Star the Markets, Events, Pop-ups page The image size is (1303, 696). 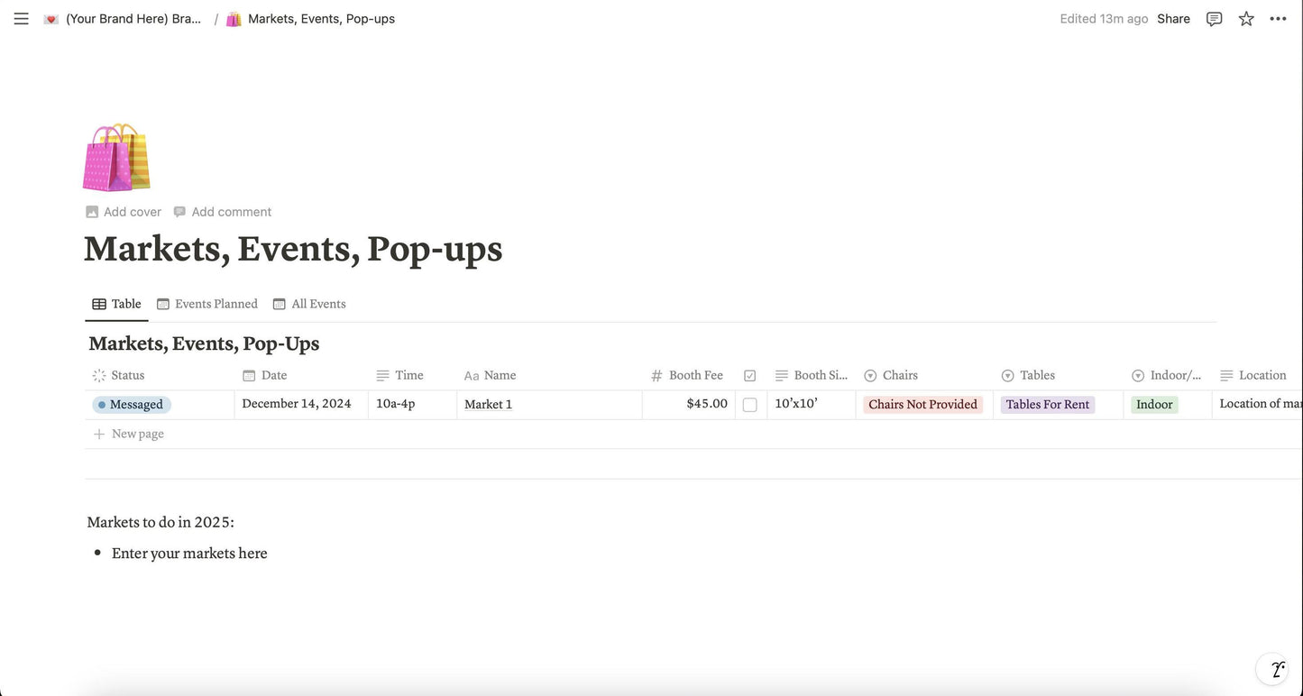point(1246,18)
